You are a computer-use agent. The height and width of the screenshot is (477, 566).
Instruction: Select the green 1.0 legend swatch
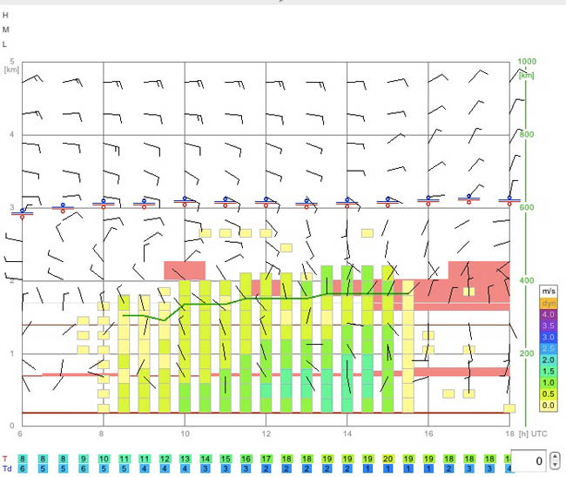[549, 382]
